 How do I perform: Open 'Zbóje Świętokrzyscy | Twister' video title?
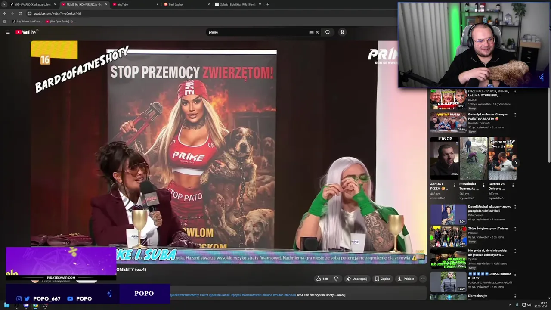(x=488, y=229)
